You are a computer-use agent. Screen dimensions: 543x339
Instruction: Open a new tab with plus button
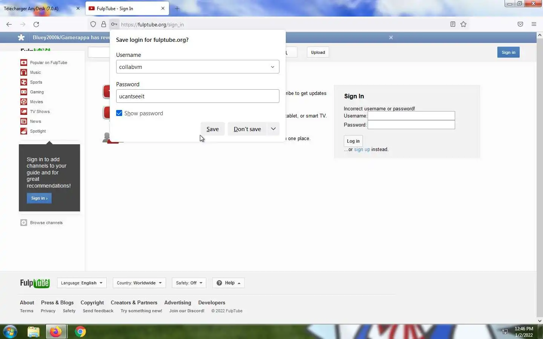pyautogui.click(x=177, y=8)
